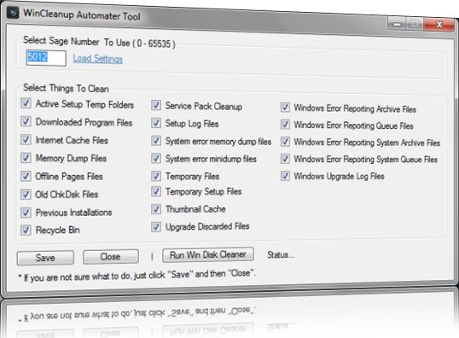
Task: Focus the Sage Number input field
Action: (46, 58)
